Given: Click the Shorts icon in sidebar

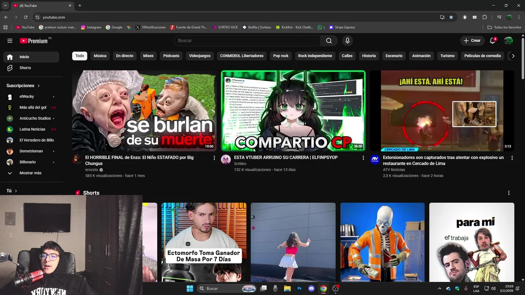Looking at the screenshot, I should (x=10, y=68).
